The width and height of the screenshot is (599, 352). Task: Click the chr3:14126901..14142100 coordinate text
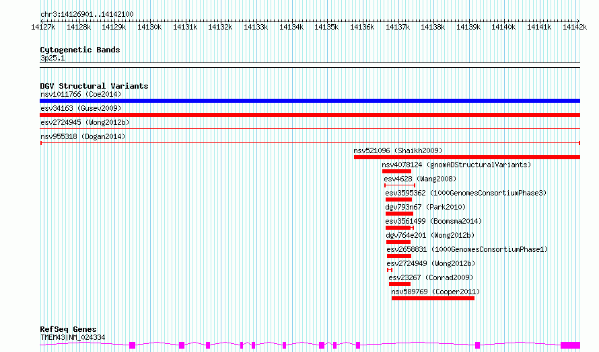(x=87, y=15)
